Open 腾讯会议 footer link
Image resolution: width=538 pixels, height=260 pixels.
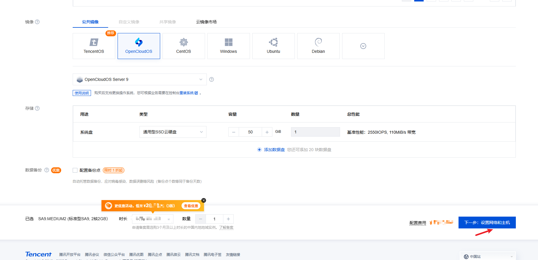click(x=92, y=254)
